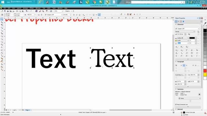Click the Import icon in toolbar

click(40, 11)
